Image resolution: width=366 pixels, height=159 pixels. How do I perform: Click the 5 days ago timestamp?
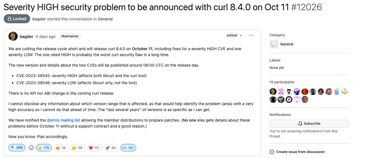46,37
